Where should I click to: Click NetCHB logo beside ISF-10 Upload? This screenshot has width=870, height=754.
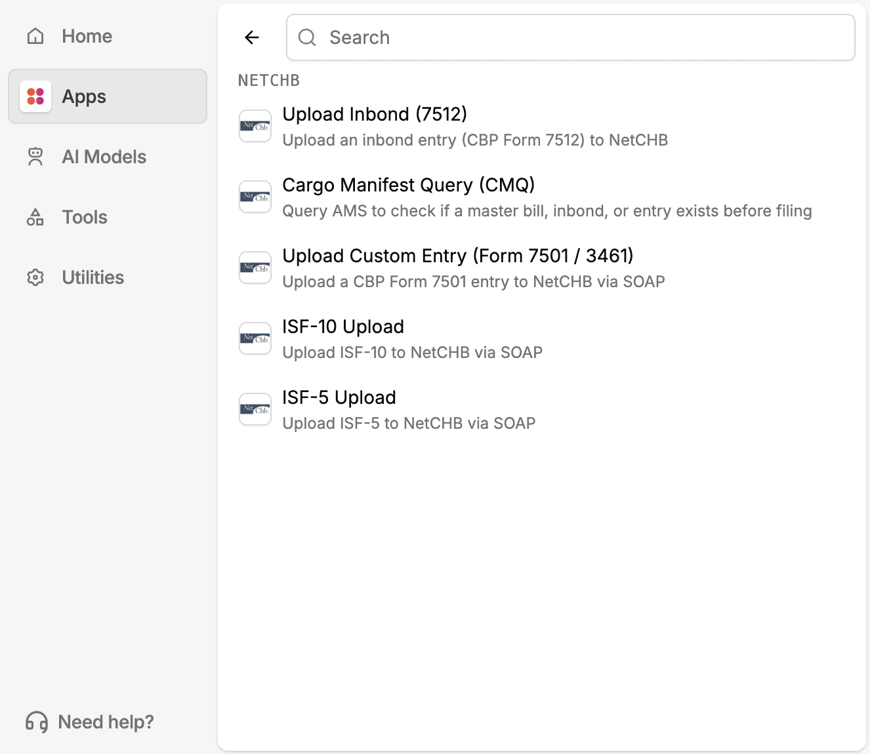click(255, 338)
